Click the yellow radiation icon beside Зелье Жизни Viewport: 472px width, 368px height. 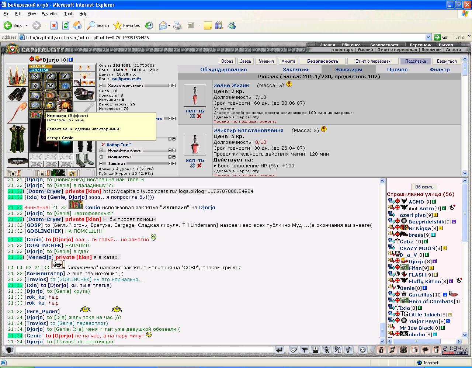[x=289, y=84]
